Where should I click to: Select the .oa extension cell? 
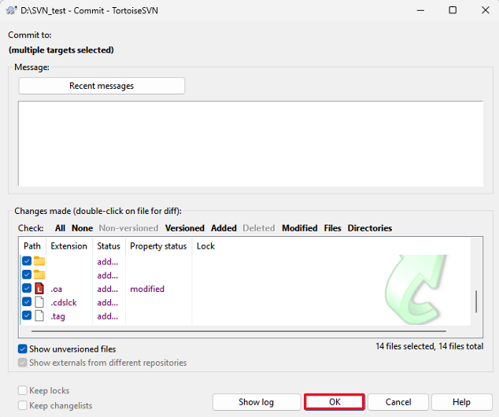(x=57, y=289)
